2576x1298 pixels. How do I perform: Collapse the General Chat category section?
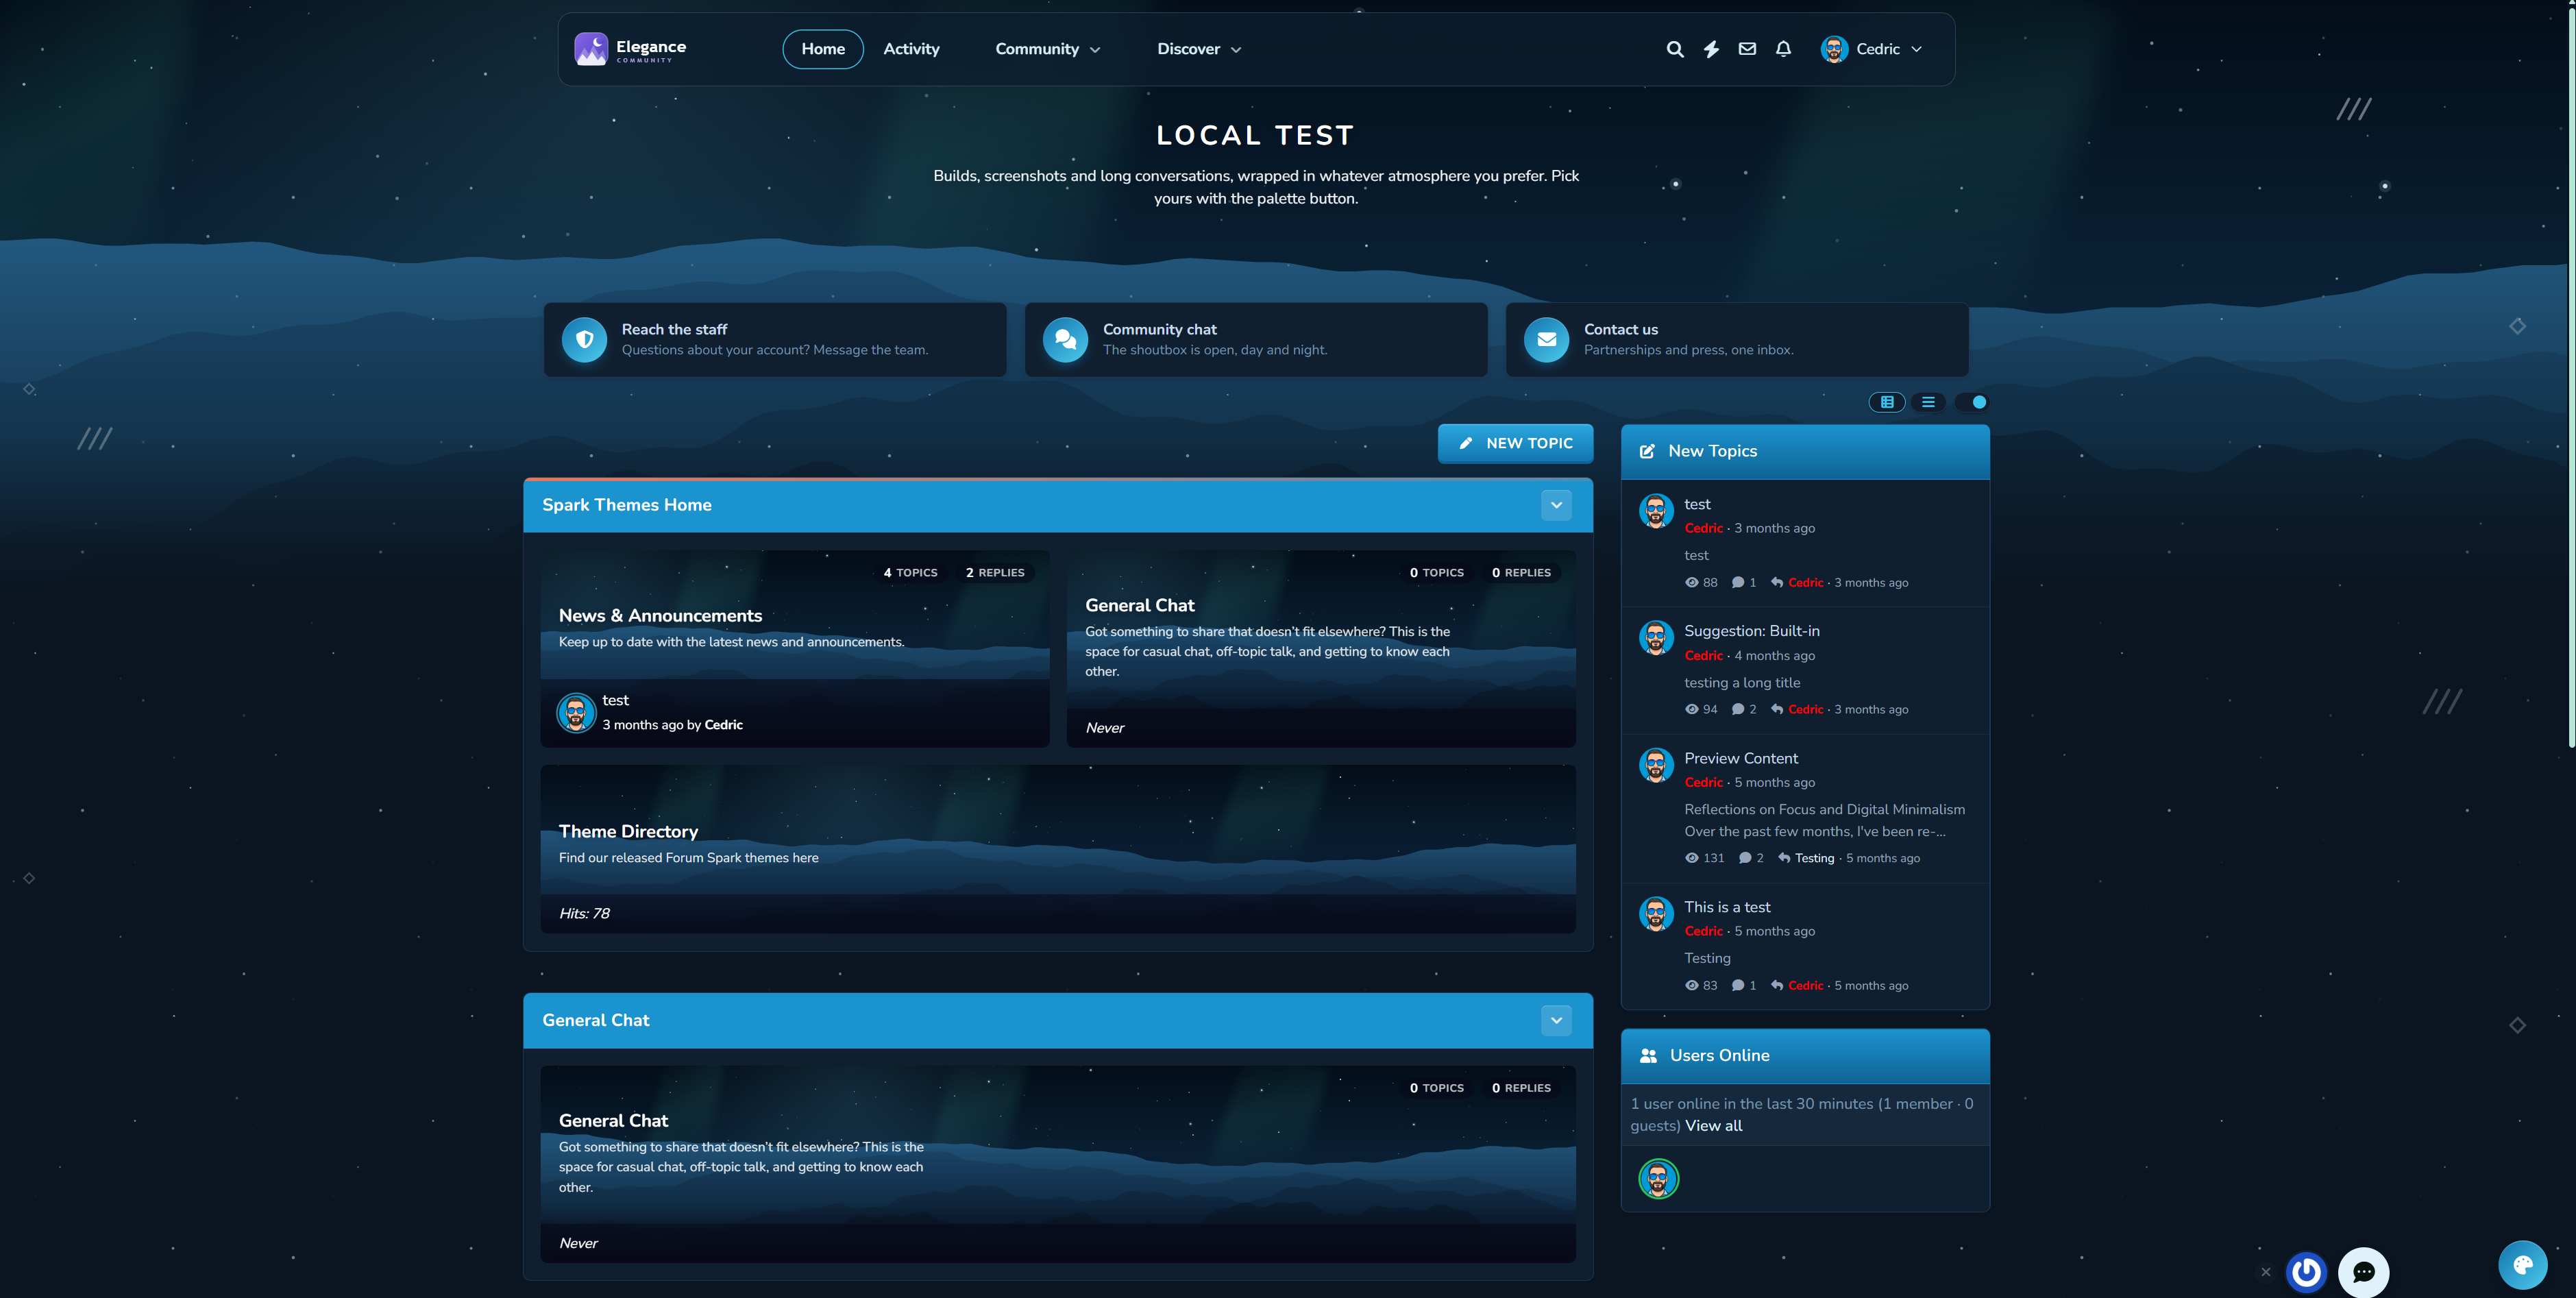tap(1556, 1020)
